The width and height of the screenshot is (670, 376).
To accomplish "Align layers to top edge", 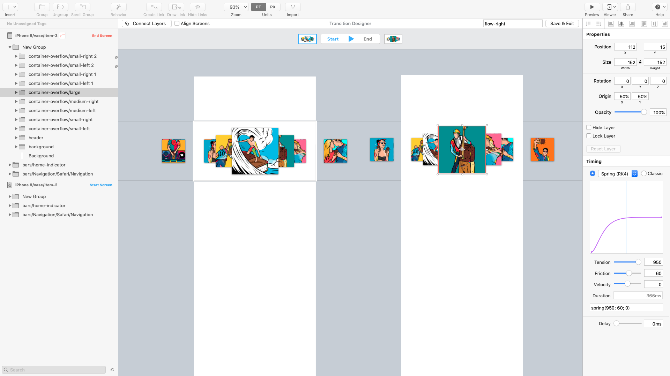I will point(644,24).
